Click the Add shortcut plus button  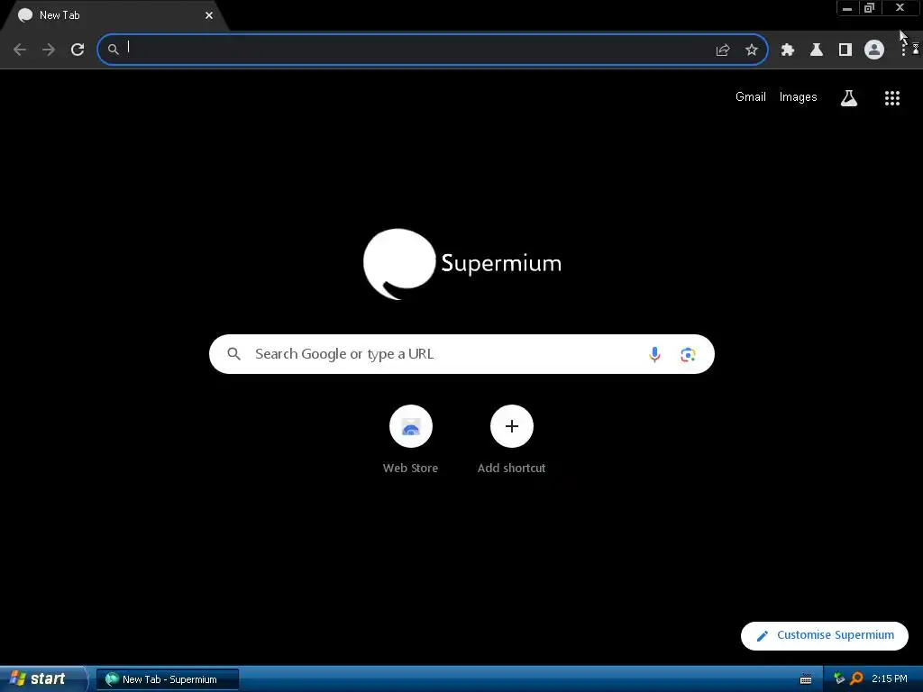tap(512, 426)
